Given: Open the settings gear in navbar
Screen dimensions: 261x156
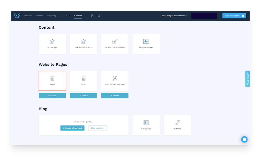Looking at the screenshot, I should point(99,16).
